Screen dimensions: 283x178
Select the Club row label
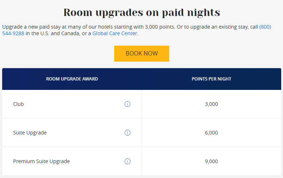19,104
